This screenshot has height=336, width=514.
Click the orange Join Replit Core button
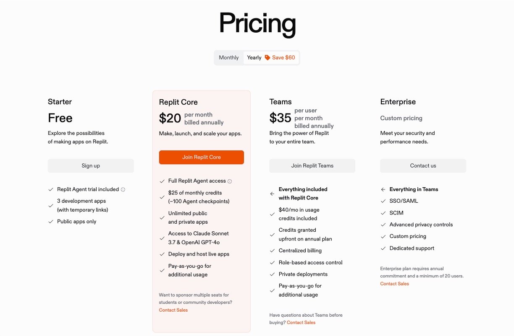[201, 157]
